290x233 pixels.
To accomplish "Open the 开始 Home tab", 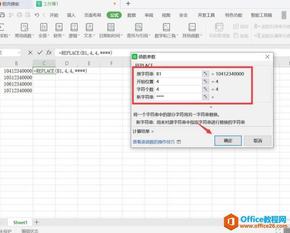I will (54, 15).
